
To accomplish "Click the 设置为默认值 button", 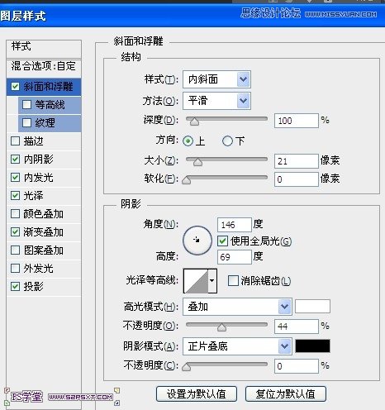I will tap(197, 394).
